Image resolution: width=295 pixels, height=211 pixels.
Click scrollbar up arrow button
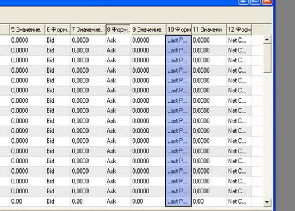click(267, 40)
